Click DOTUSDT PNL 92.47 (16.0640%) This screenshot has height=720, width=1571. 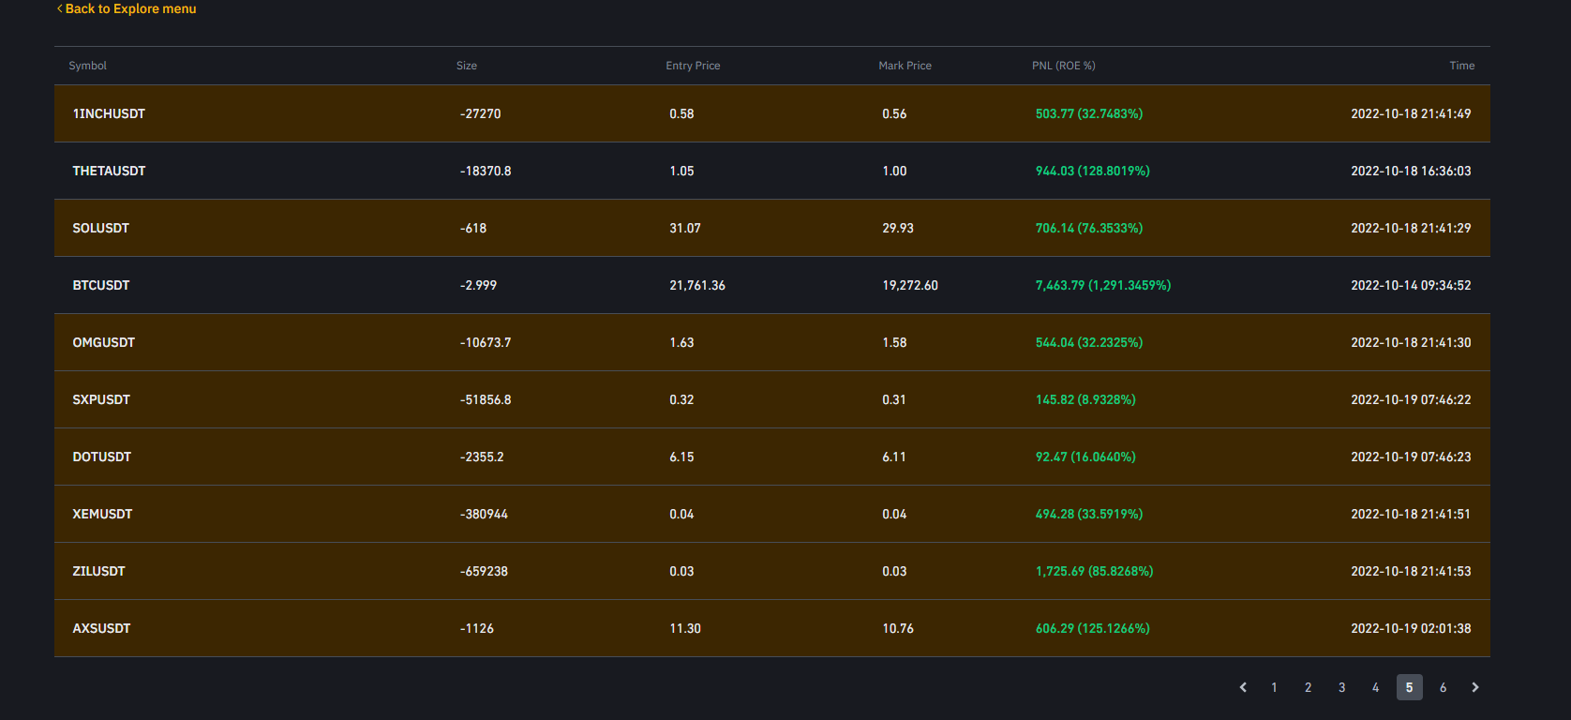coord(1085,457)
